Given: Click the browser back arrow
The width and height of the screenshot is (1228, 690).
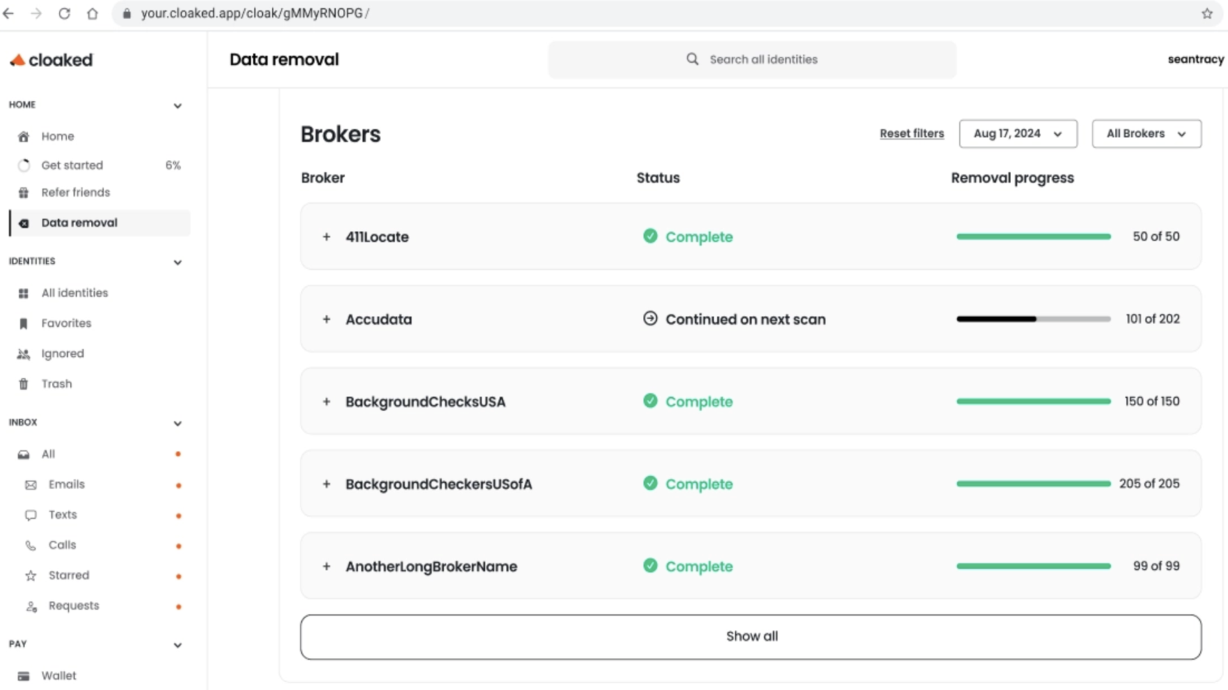Looking at the screenshot, I should [x=8, y=13].
